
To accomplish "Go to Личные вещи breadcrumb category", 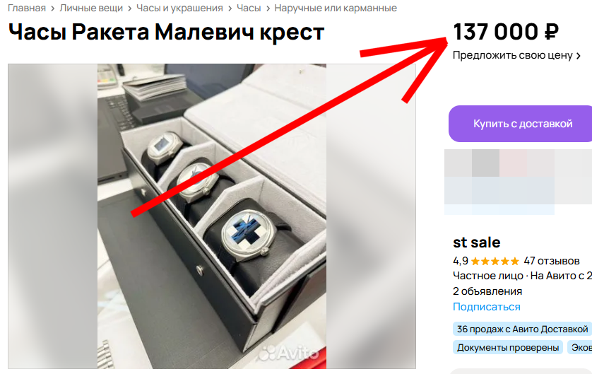I will click(91, 8).
